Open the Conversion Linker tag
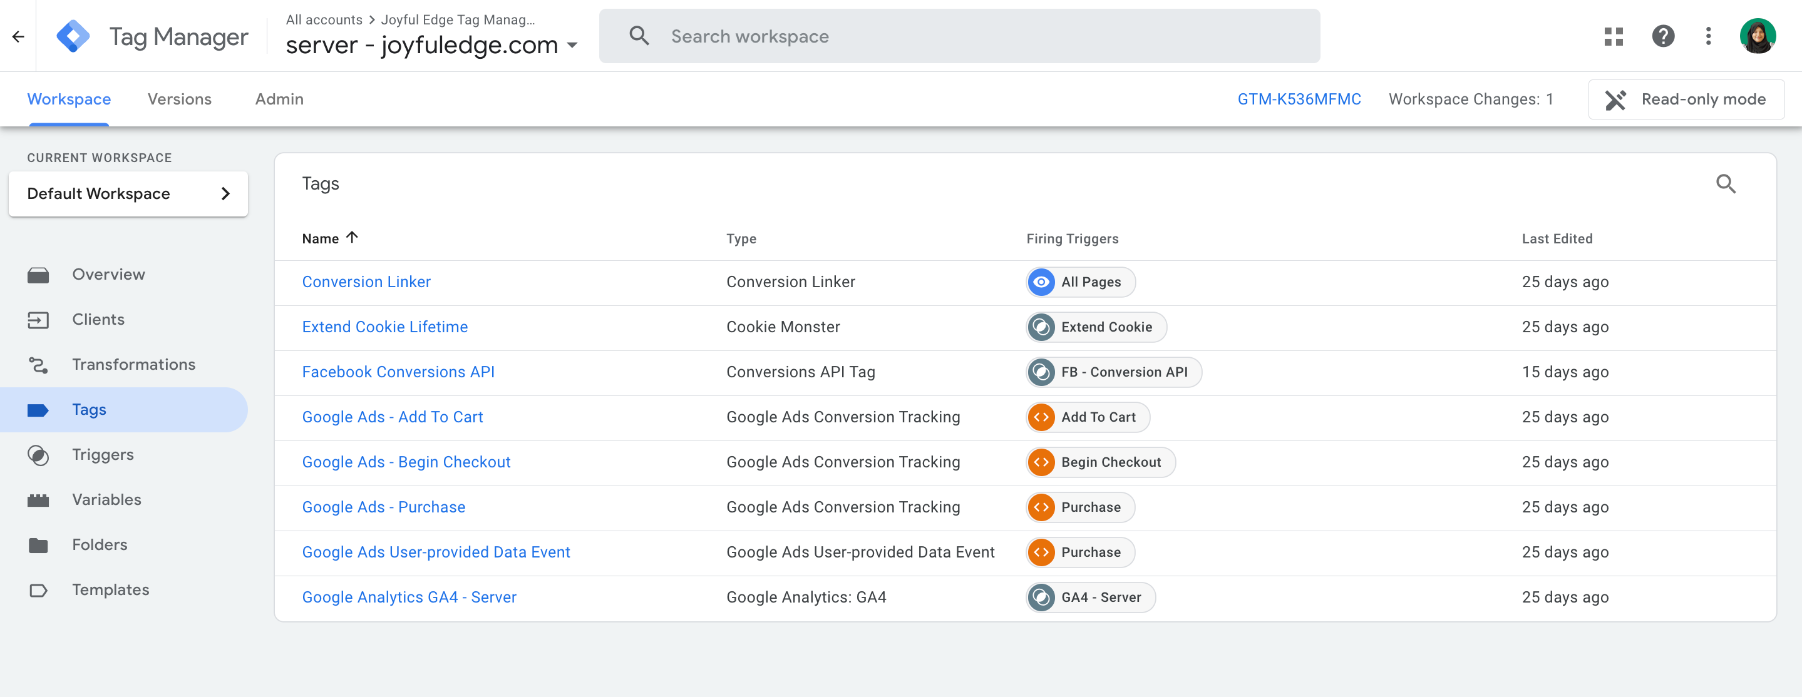Screen dimensions: 1802x697 coord(366,282)
